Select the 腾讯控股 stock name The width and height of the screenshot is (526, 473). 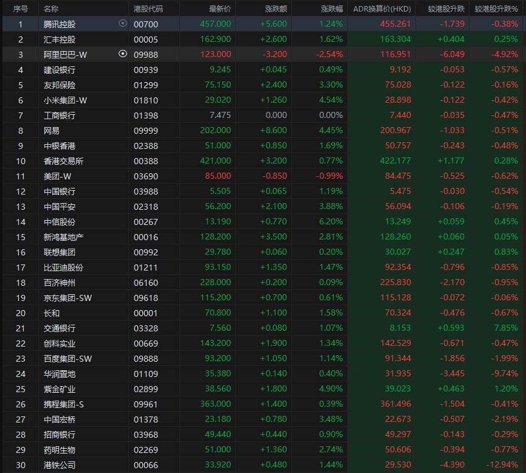60,24
